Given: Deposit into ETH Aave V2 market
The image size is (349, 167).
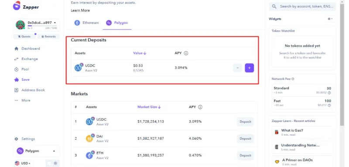Looking at the screenshot, I should pyautogui.click(x=245, y=155).
